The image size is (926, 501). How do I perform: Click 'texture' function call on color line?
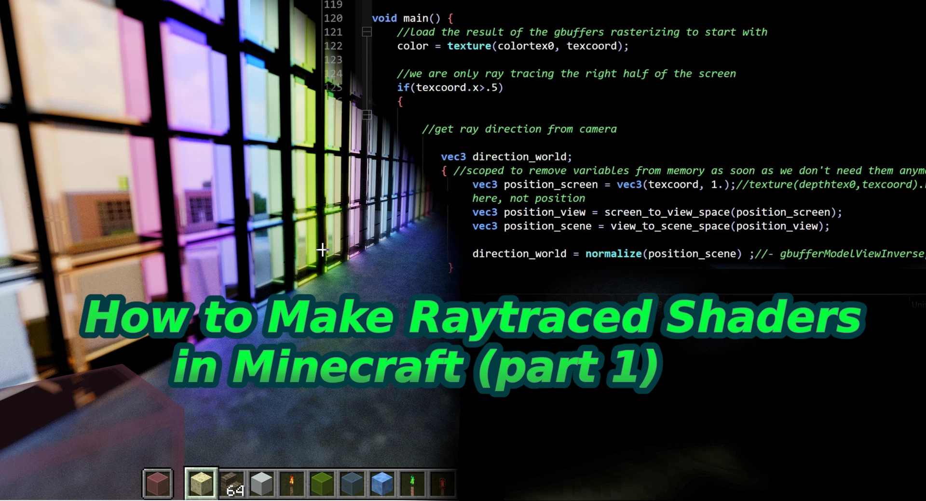pyautogui.click(x=469, y=46)
